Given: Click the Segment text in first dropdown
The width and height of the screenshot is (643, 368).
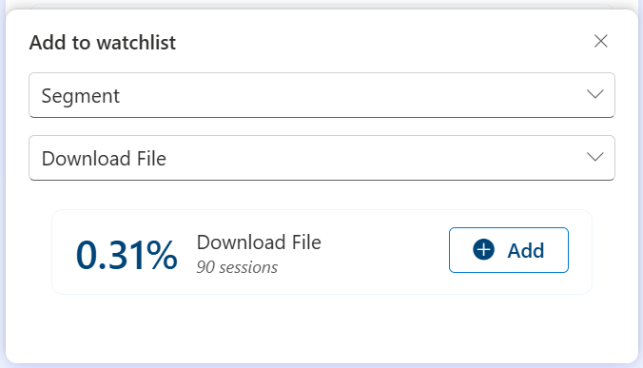Looking at the screenshot, I should click(x=80, y=96).
